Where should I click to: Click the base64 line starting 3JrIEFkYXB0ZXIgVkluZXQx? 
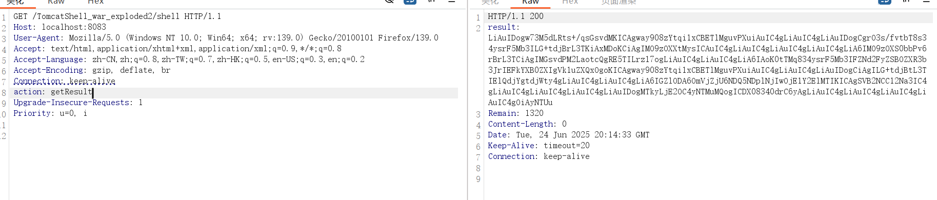(707, 70)
